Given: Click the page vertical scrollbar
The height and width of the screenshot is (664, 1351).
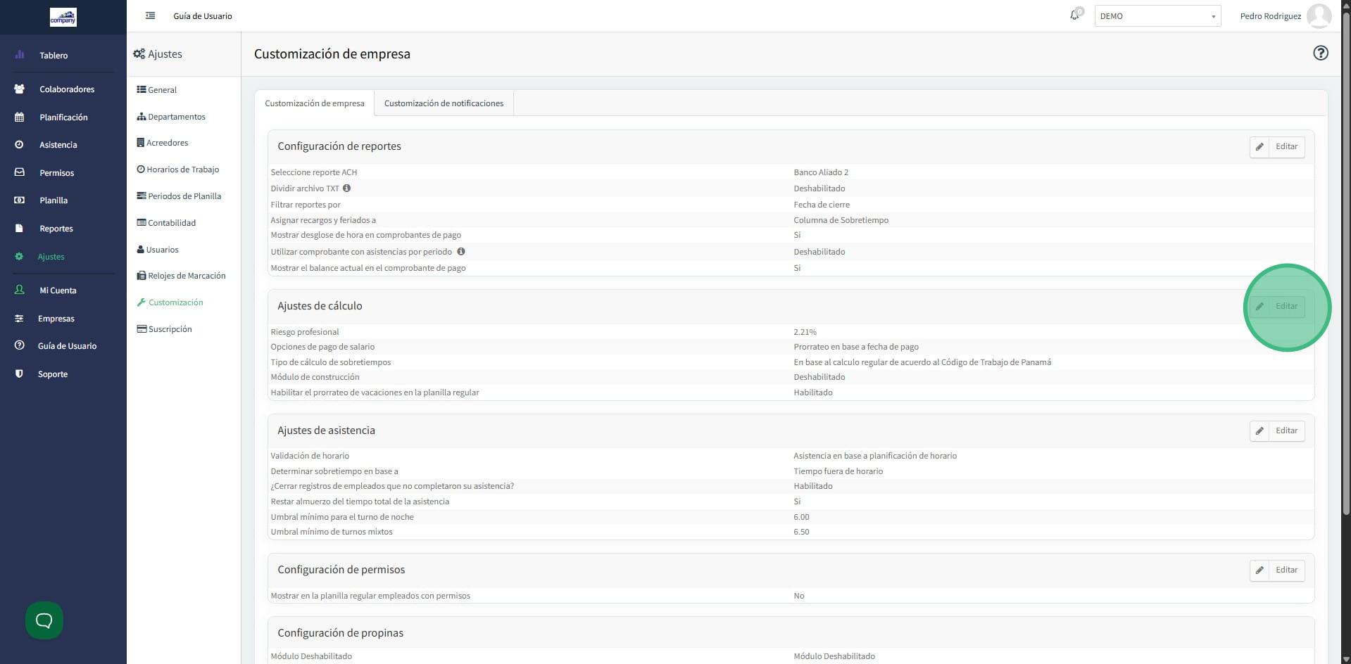Looking at the screenshot, I should tap(1345, 267).
